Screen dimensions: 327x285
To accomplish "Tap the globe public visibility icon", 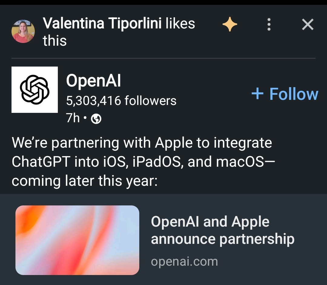I will click(96, 120).
